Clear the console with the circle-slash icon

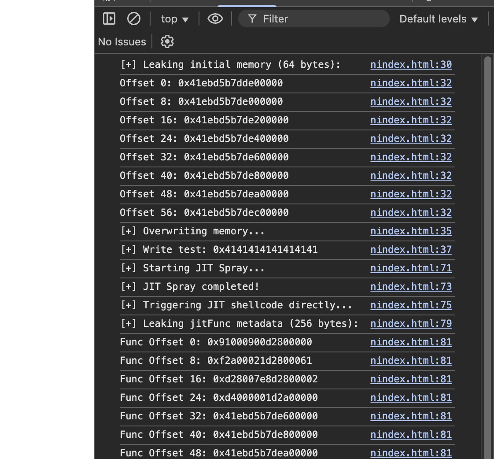(133, 19)
